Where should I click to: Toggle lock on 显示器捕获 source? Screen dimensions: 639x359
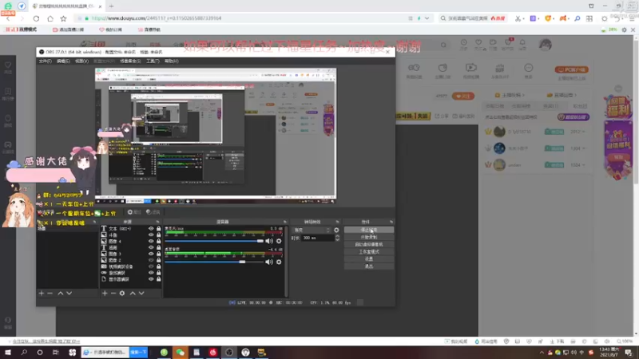pyautogui.click(x=158, y=279)
